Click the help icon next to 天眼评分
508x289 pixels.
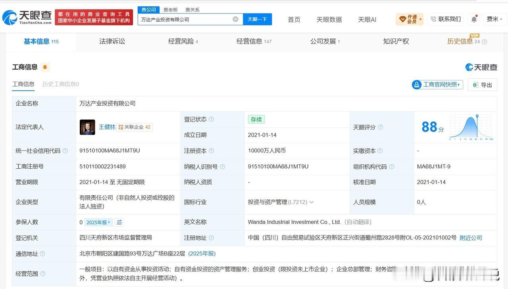coord(380,127)
